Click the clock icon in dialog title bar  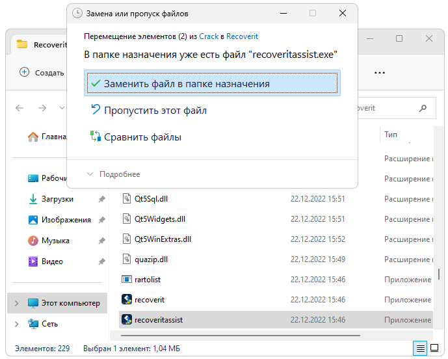(77, 13)
